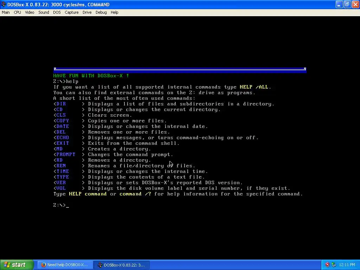The image size is (360, 270).
Task: Click the DOSBox-X 0.83.22 taskbar button
Action: (122, 265)
